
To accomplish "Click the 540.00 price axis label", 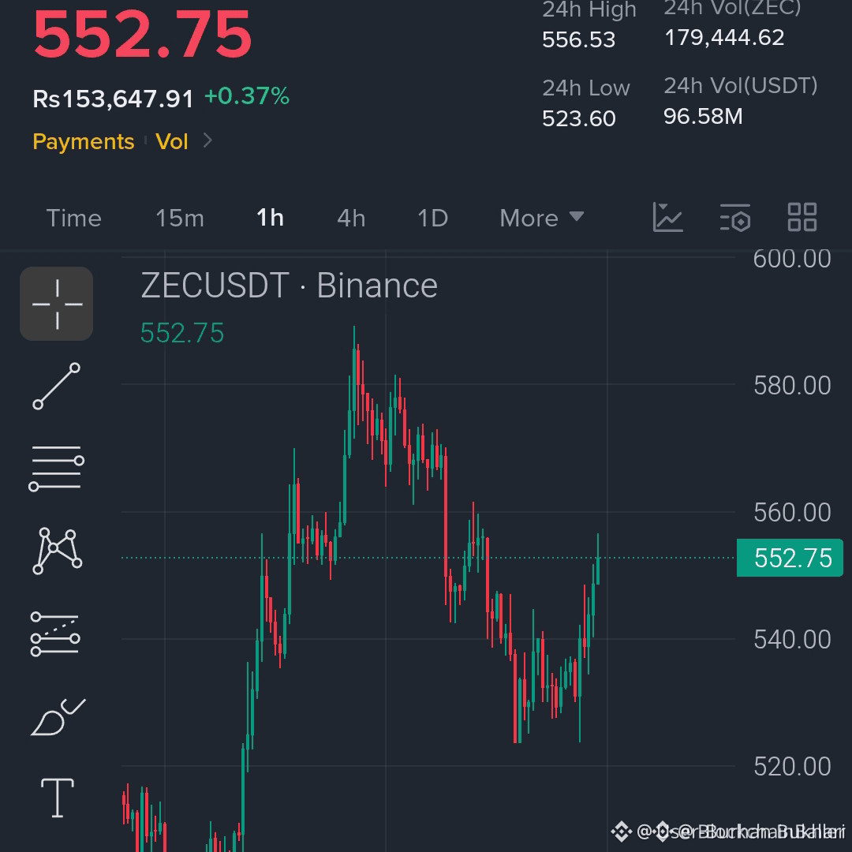I will [x=792, y=640].
